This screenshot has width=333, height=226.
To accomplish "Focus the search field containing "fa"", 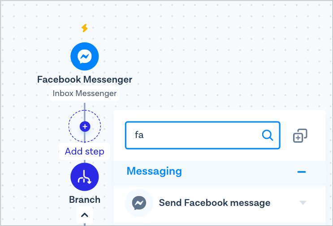I will coord(203,135).
